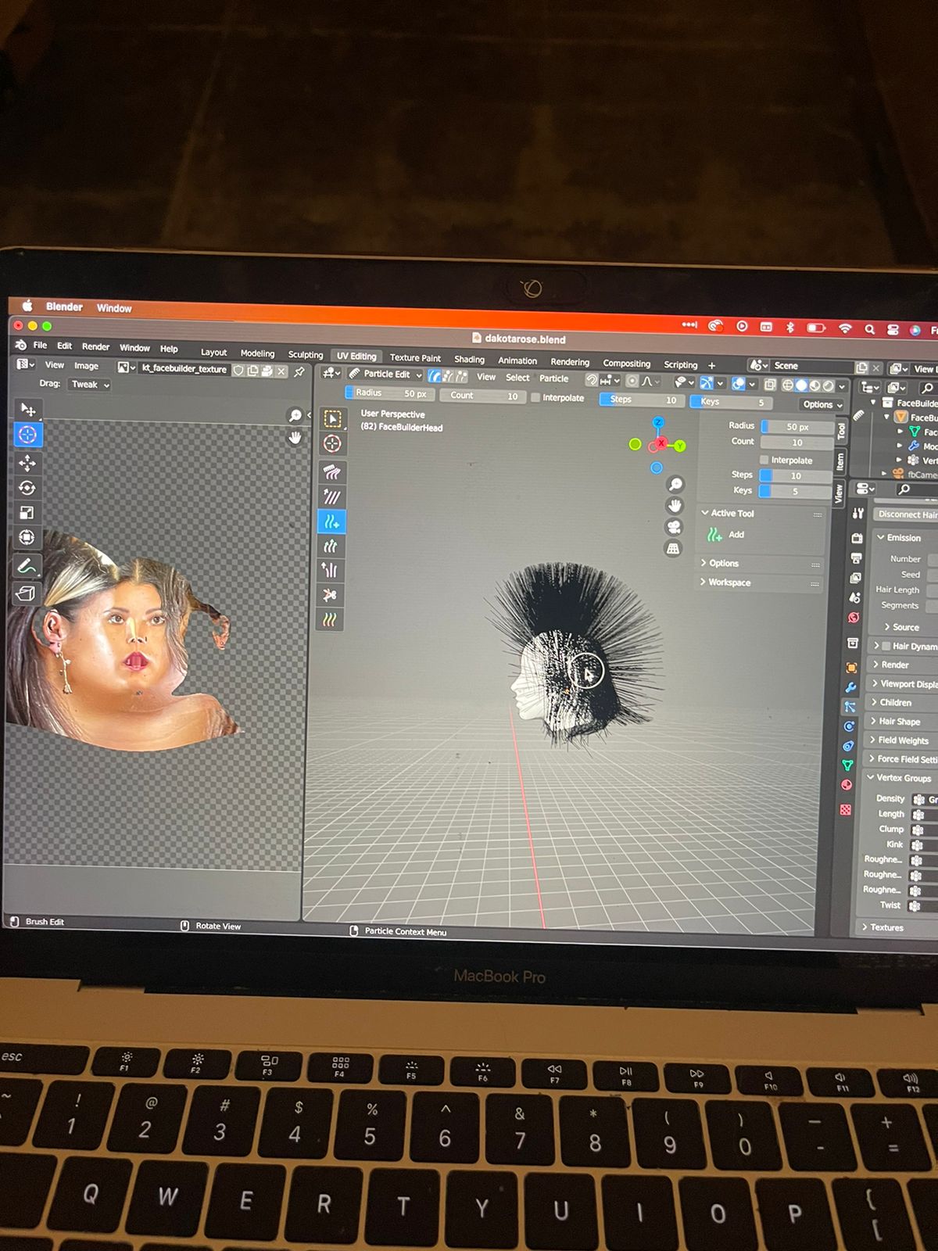Select the Rotate tool in the image editor
This screenshot has height=1251, width=938.
point(27,488)
